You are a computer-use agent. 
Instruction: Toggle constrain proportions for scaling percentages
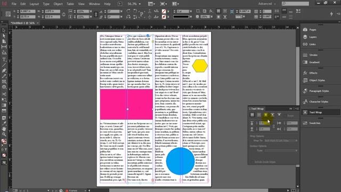pyautogui.click(x=96, y=14)
